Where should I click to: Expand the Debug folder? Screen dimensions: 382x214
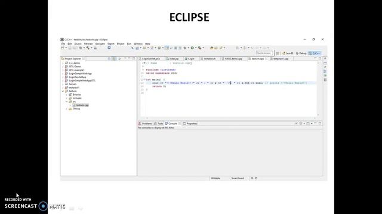point(66,109)
